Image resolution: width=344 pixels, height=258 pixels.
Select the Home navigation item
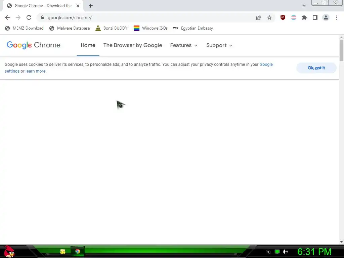[88, 45]
